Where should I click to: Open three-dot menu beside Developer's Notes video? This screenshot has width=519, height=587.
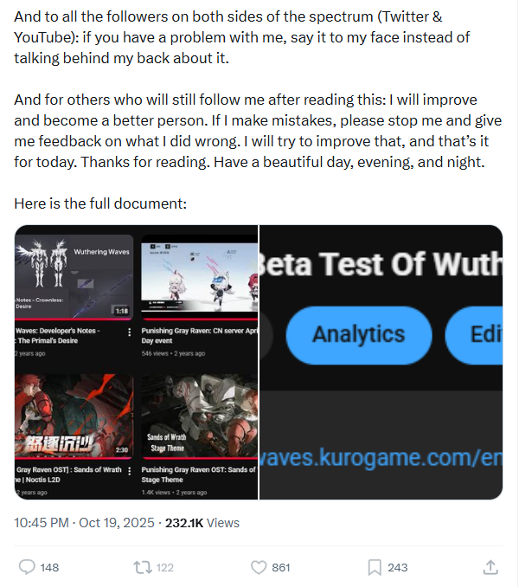click(130, 332)
